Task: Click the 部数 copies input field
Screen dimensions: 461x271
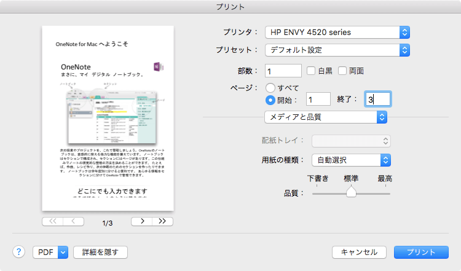Action: click(x=283, y=71)
